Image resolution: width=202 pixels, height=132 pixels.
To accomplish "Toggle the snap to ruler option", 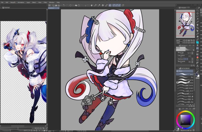I will (x=114, y=5).
